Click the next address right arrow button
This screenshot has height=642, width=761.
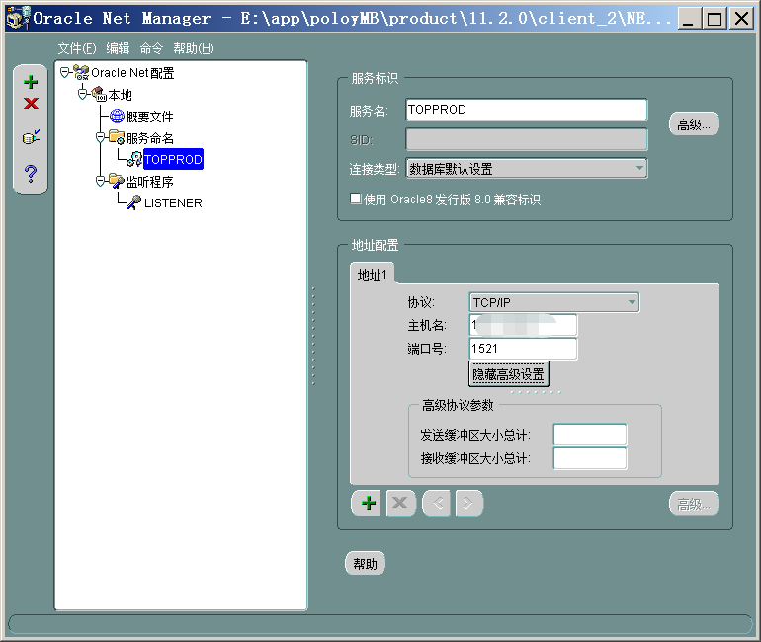[468, 503]
